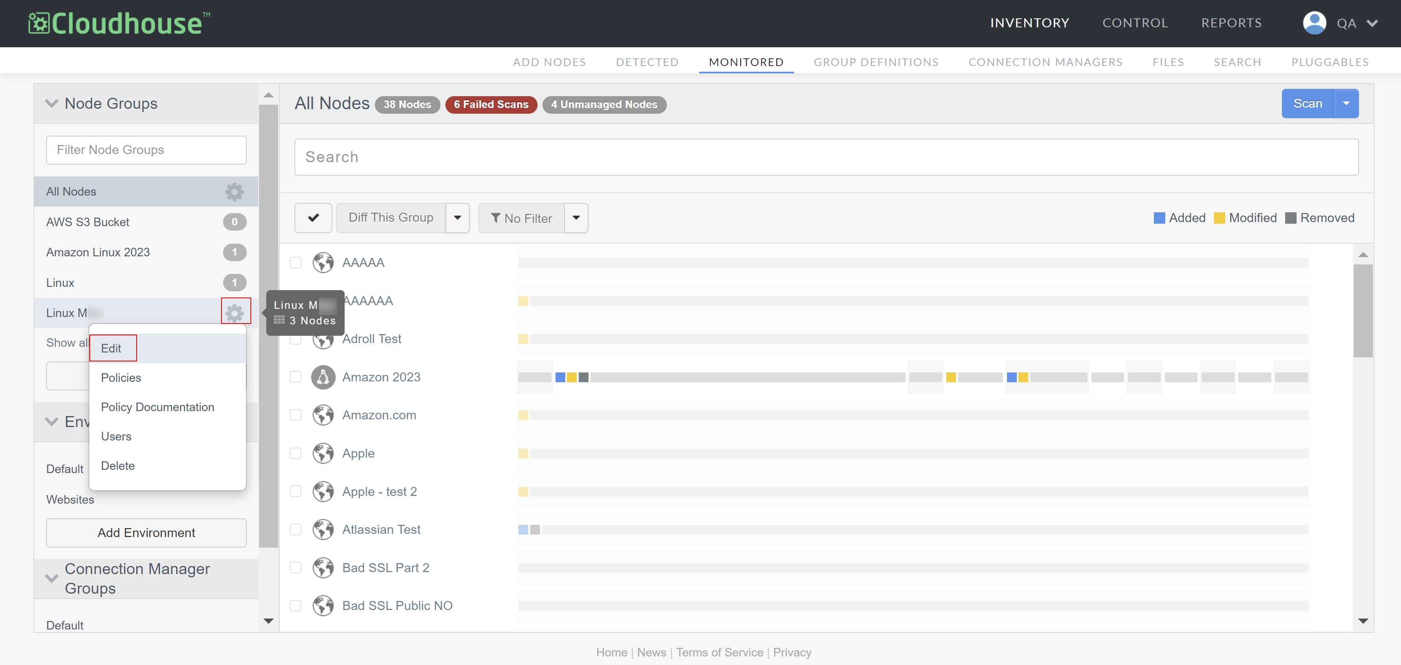Screen dimensions: 1401x665
Task: Switch to the Pluggables tab
Action: [1330, 62]
